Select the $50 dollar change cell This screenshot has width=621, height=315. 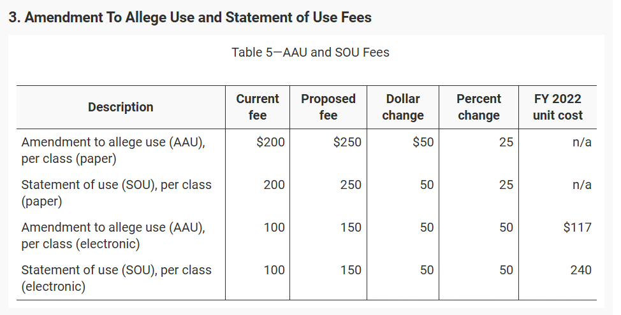point(423,143)
